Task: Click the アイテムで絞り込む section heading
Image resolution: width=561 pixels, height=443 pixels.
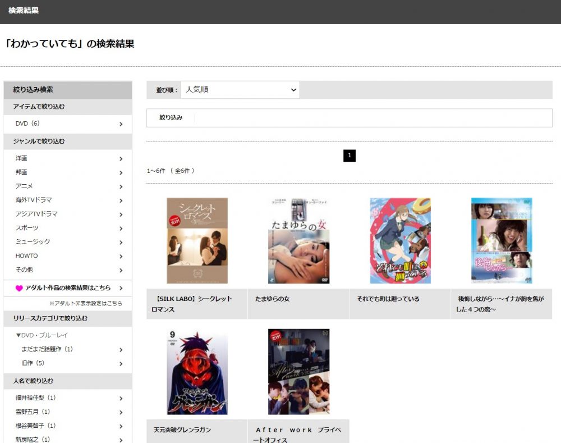Action: tap(39, 106)
